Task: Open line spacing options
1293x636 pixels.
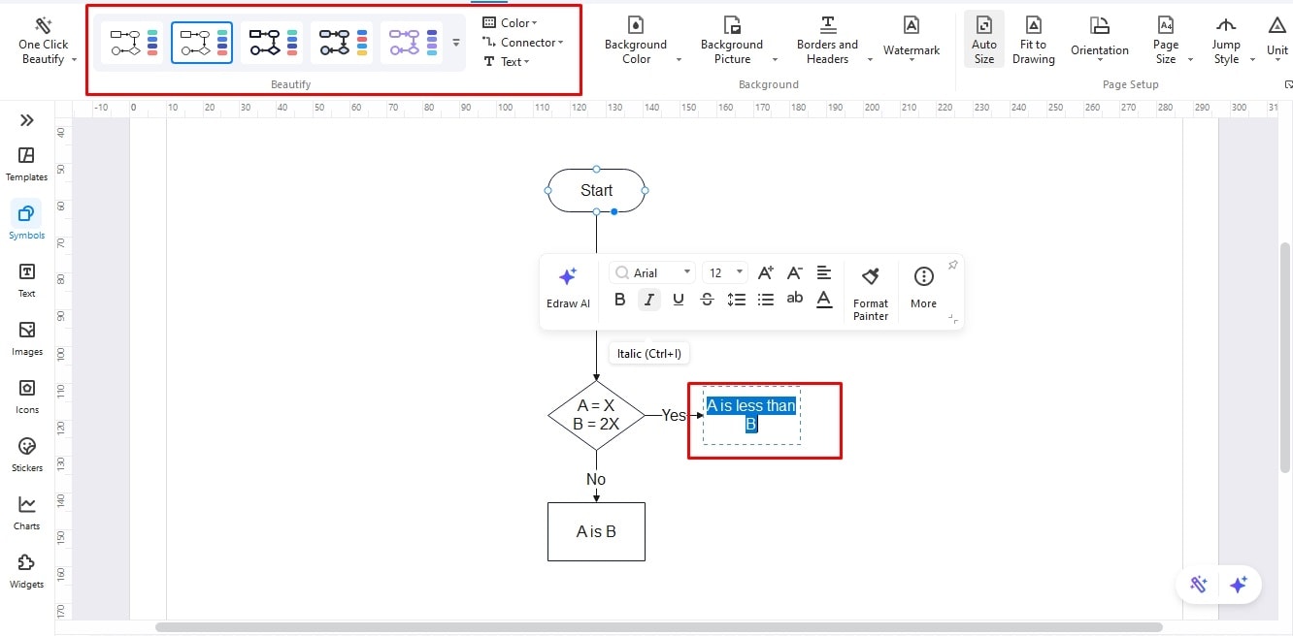Action: tap(737, 300)
